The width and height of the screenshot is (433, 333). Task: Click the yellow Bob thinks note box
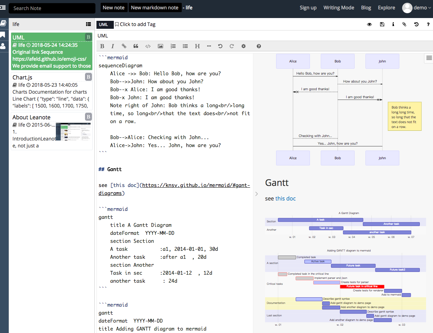(404, 116)
